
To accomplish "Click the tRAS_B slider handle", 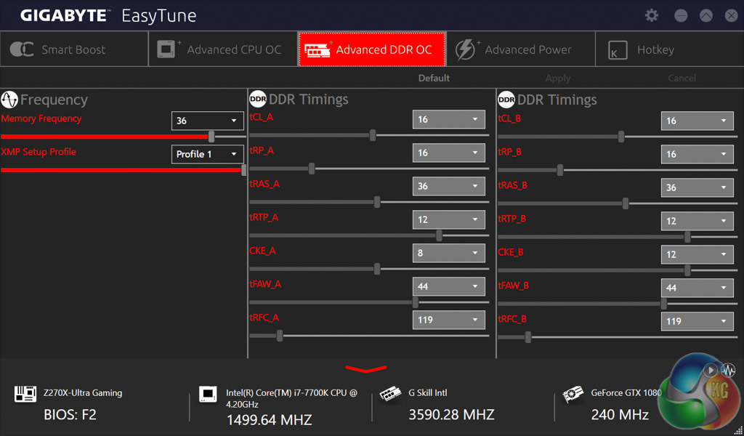I will (626, 203).
